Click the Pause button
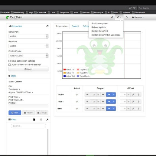This screenshot has width=156, height=156. (x=28, y=113)
